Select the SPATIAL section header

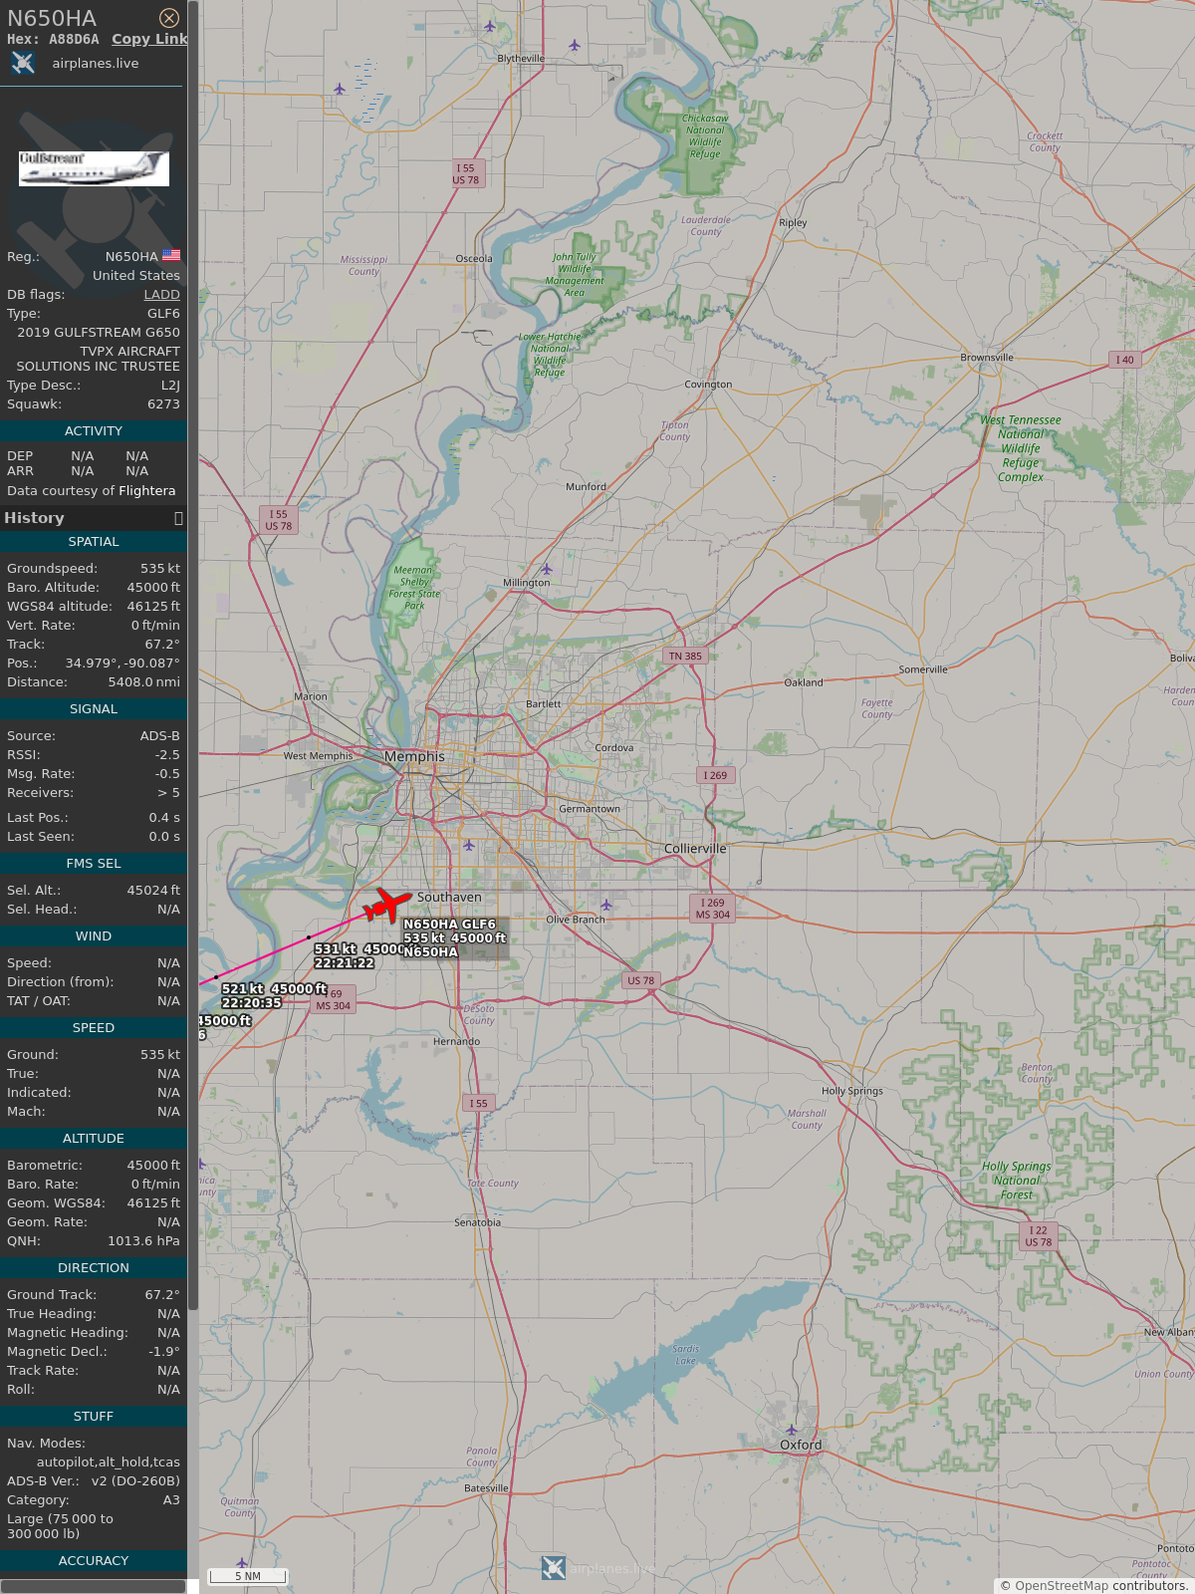(94, 542)
